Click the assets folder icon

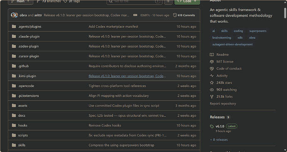click(x=14, y=105)
